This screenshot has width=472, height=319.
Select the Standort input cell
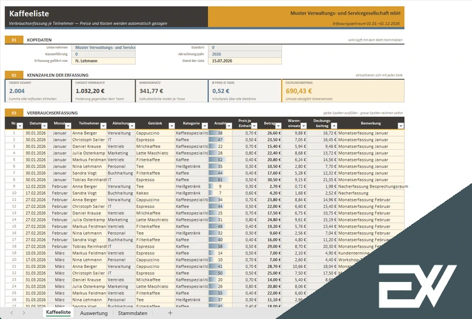click(245, 47)
